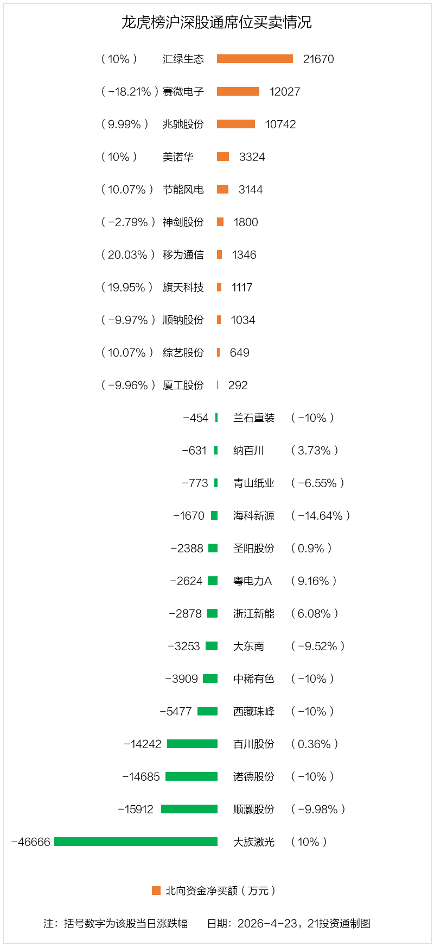Click the green bar for 西藏珠峰

pos(207,711)
